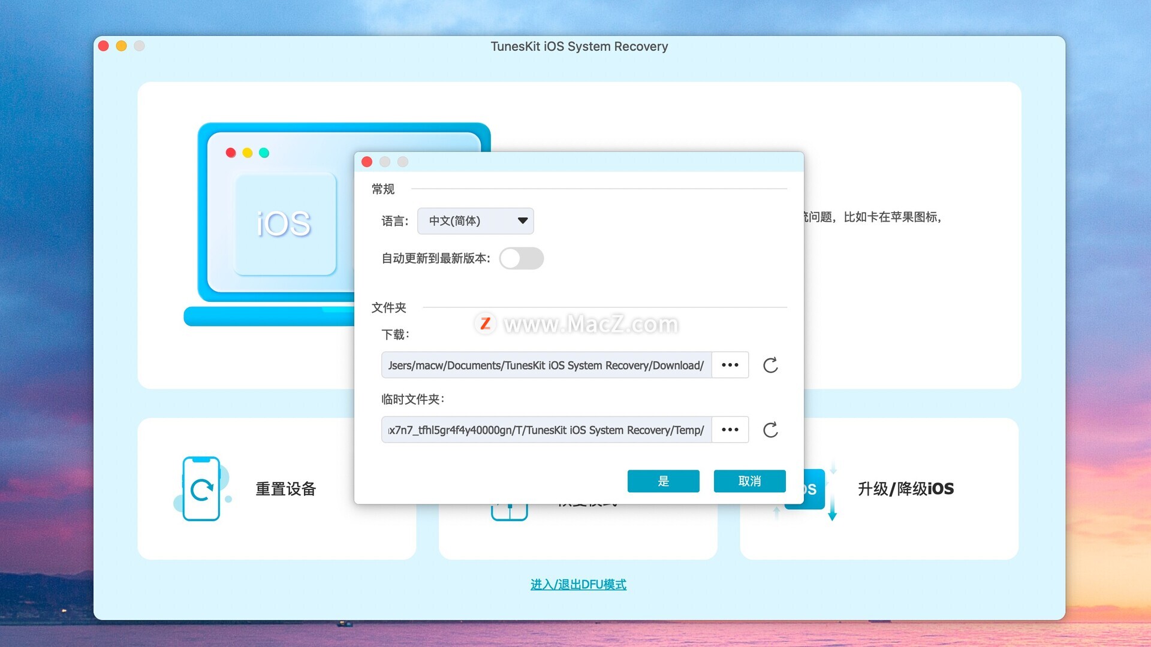Open the 升级/降级iOS option
The image size is (1151, 647).
(905, 489)
